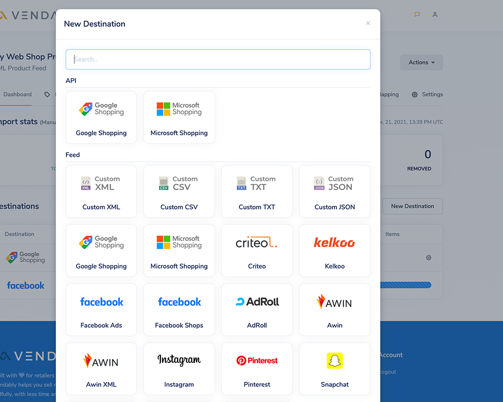Choose the Custom JSON feed card
503x402 pixels.
[334, 191]
